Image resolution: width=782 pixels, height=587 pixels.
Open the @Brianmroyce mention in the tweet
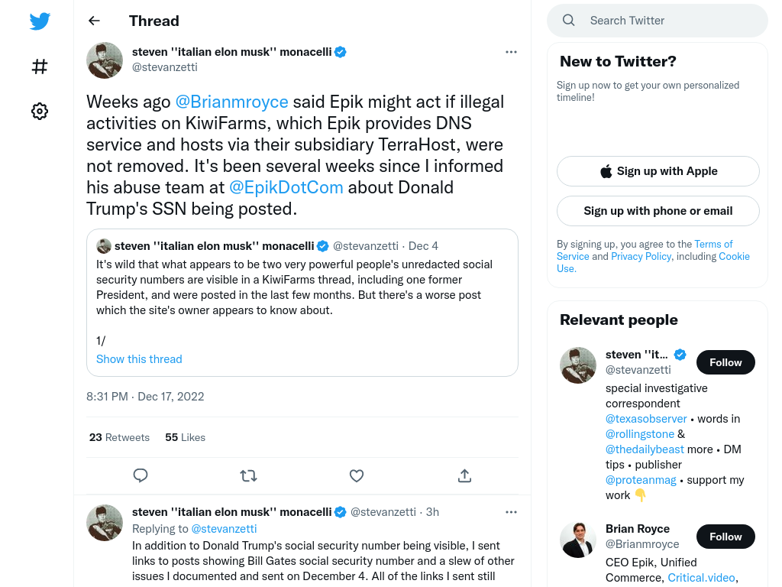point(232,102)
